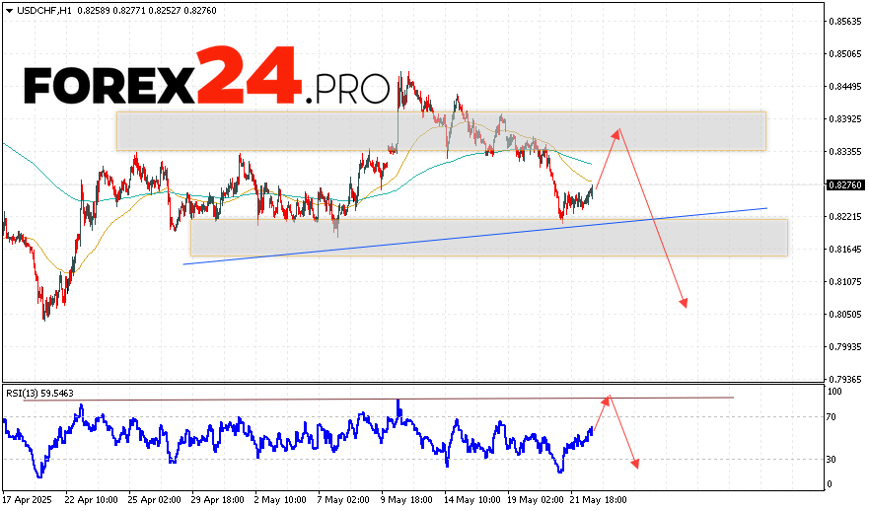
Task: Click the 2 May 10:00 time label
Action: pos(280,500)
